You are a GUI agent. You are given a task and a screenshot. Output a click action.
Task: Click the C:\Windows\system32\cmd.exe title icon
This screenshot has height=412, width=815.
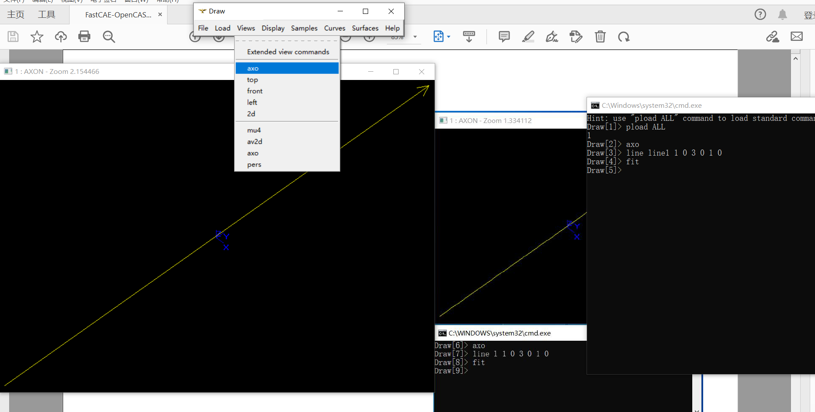pos(595,106)
